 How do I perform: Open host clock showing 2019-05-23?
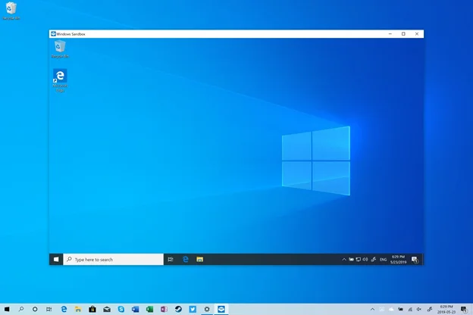click(x=446, y=309)
